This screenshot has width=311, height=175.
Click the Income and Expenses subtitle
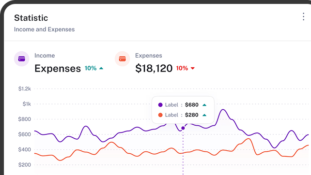click(44, 29)
